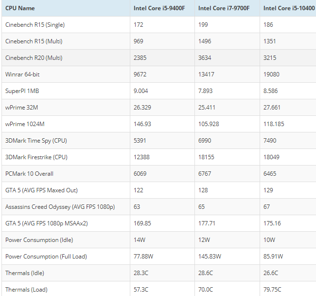The image size is (316, 296).
Task: Select the Time Spy value 6990
Action: [205, 141]
